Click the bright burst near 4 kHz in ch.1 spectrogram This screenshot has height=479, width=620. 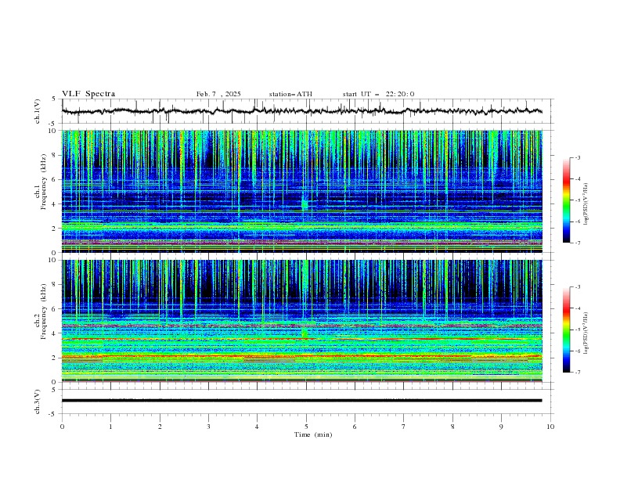[x=305, y=204]
